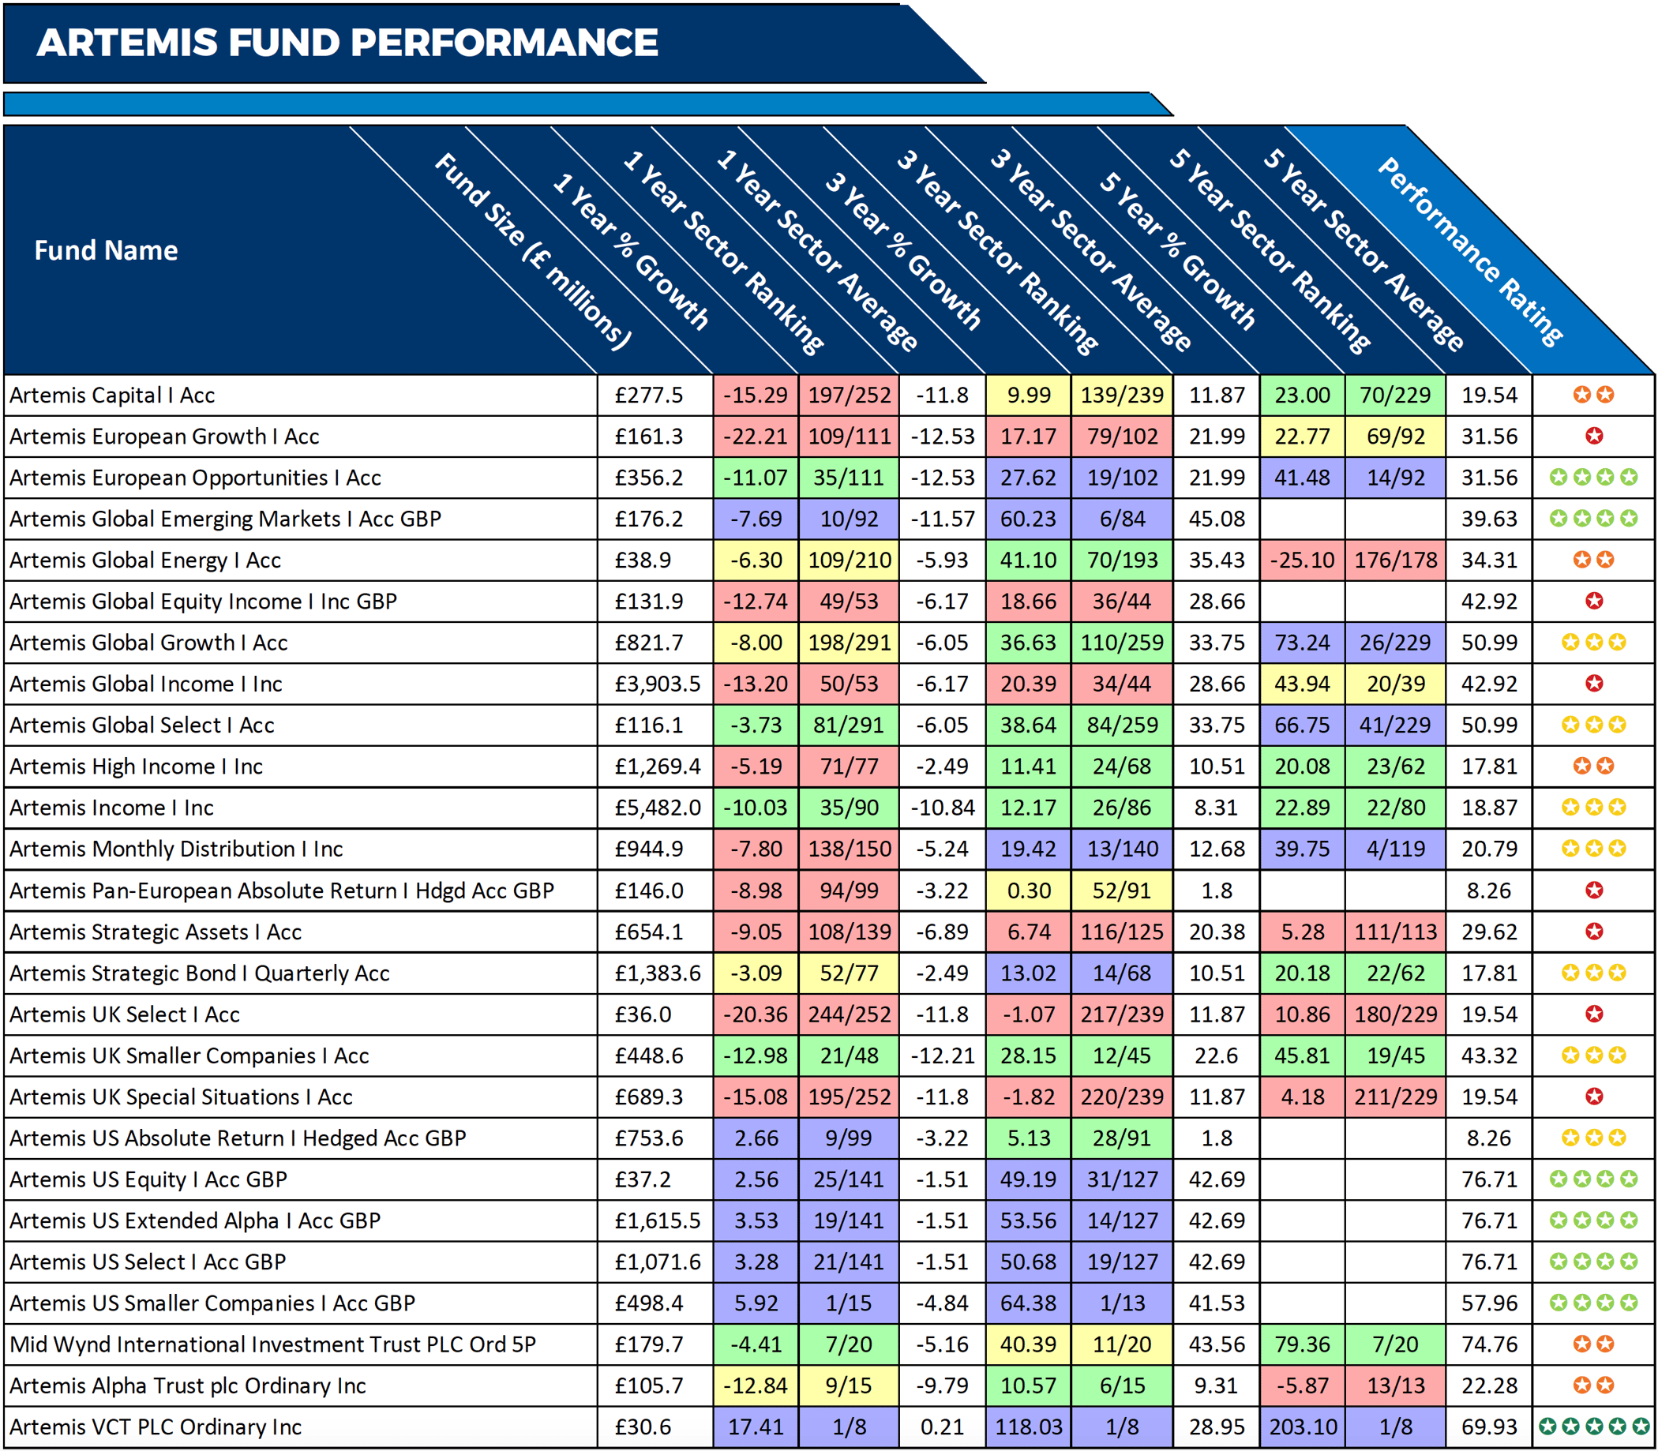Click the 5 year growth value 203.10
Image resolution: width=1658 pixels, height=1451 pixels.
tap(1303, 1427)
